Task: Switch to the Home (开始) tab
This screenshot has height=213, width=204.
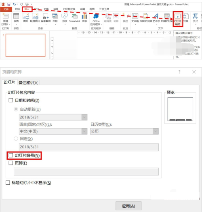Action: pyautogui.click(x=17, y=9)
